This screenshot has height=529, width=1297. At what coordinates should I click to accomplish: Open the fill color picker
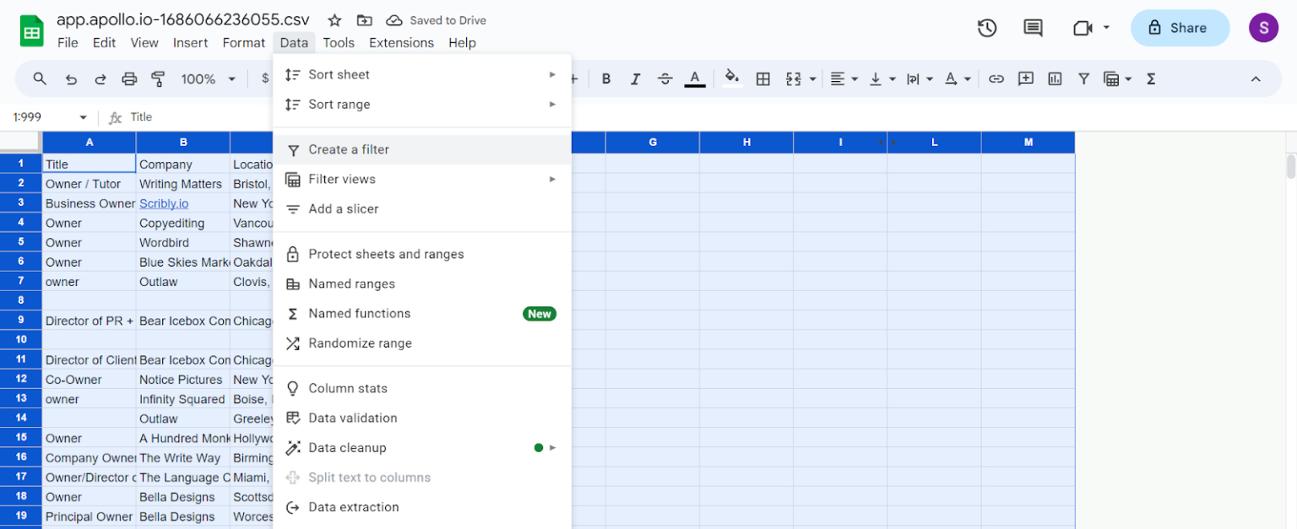point(731,78)
